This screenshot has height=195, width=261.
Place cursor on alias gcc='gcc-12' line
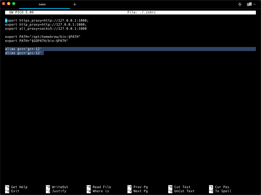click(x=23, y=53)
